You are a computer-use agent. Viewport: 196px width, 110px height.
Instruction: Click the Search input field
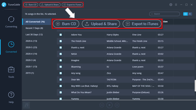(164, 14)
